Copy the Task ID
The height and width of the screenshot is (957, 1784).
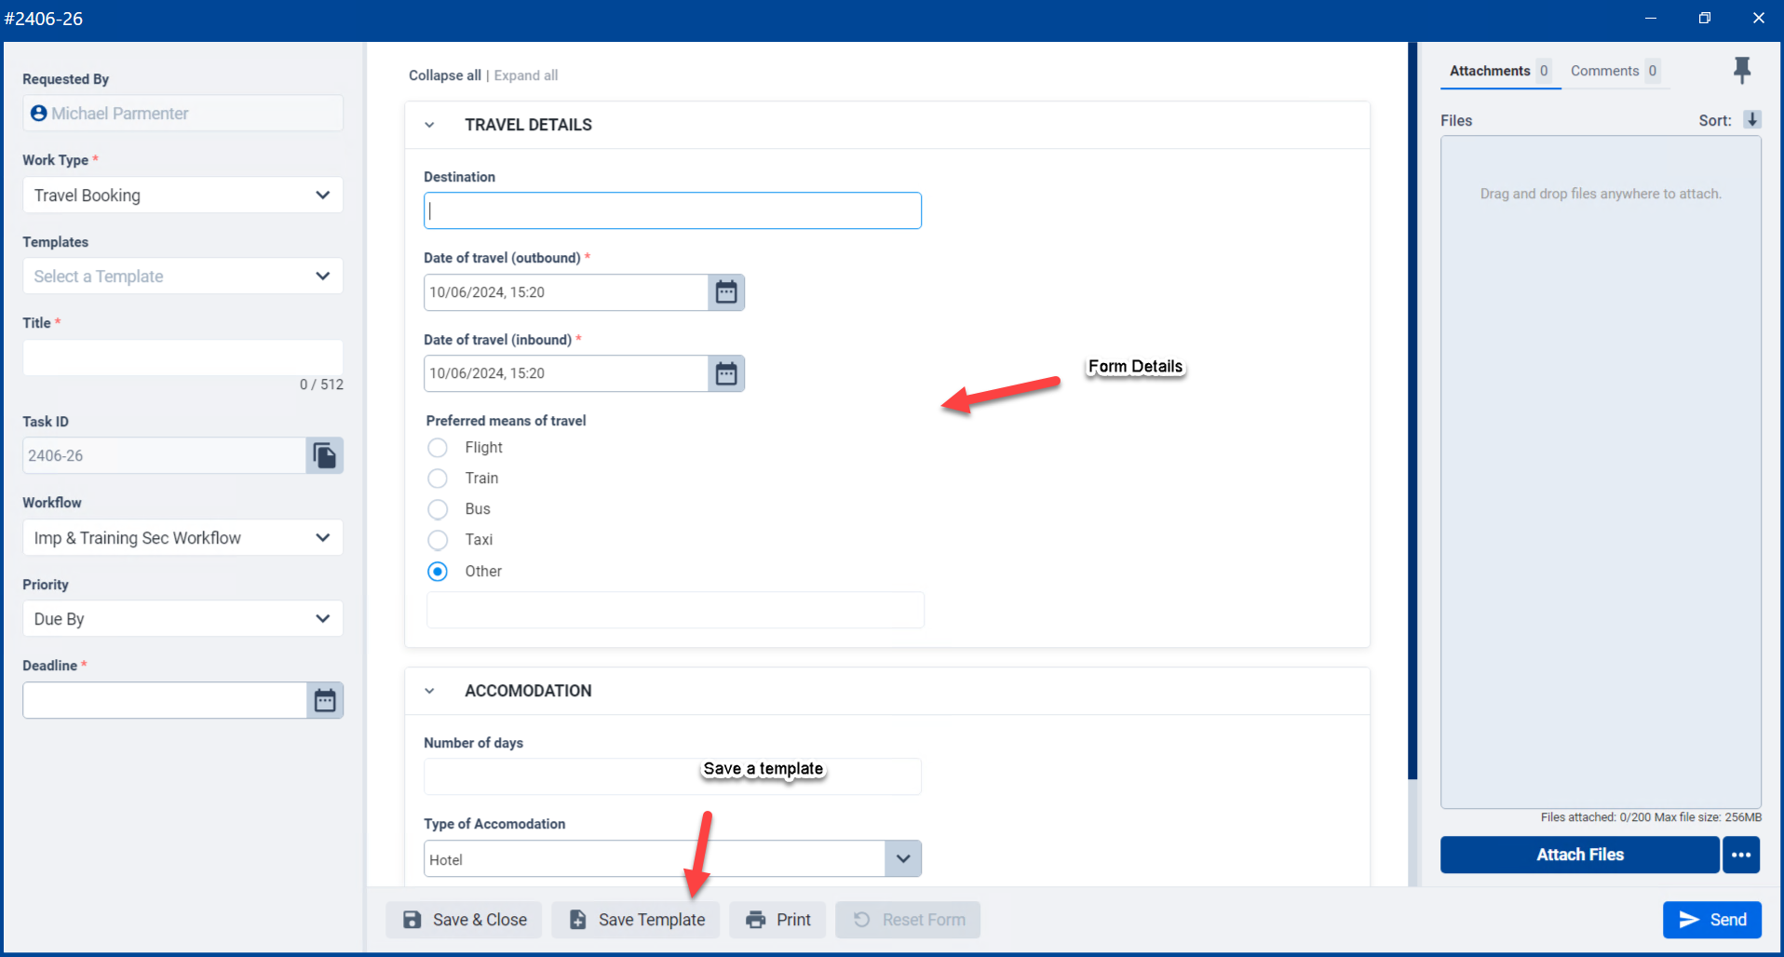click(323, 455)
